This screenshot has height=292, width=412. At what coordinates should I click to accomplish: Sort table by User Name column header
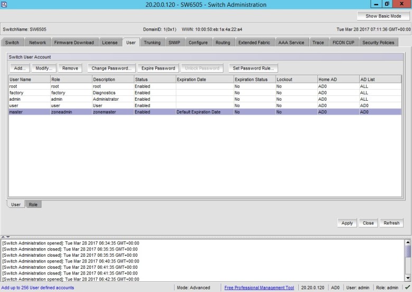(x=29, y=80)
